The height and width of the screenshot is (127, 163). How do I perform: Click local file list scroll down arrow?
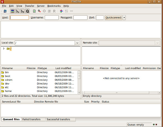pos(79,92)
